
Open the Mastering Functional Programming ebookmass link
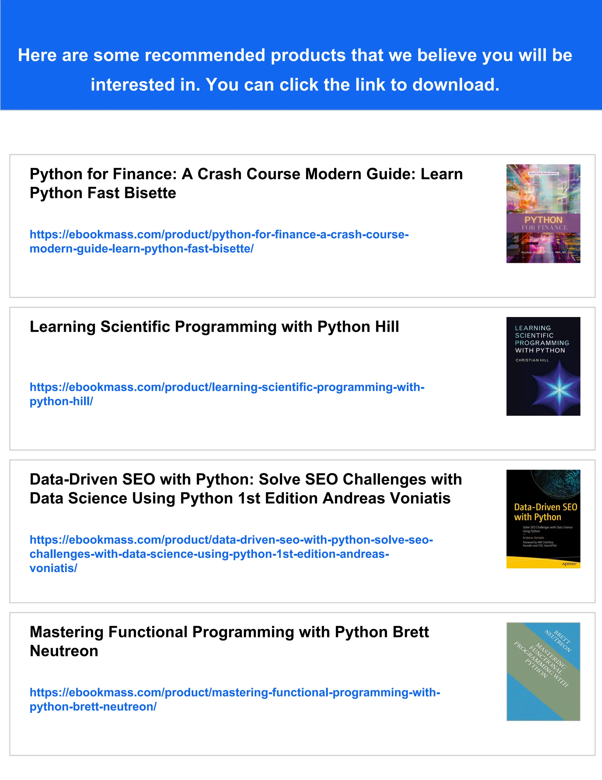tap(235, 699)
